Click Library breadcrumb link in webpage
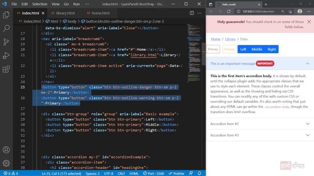The width and height of the screenshot is (314, 176). click(230, 39)
